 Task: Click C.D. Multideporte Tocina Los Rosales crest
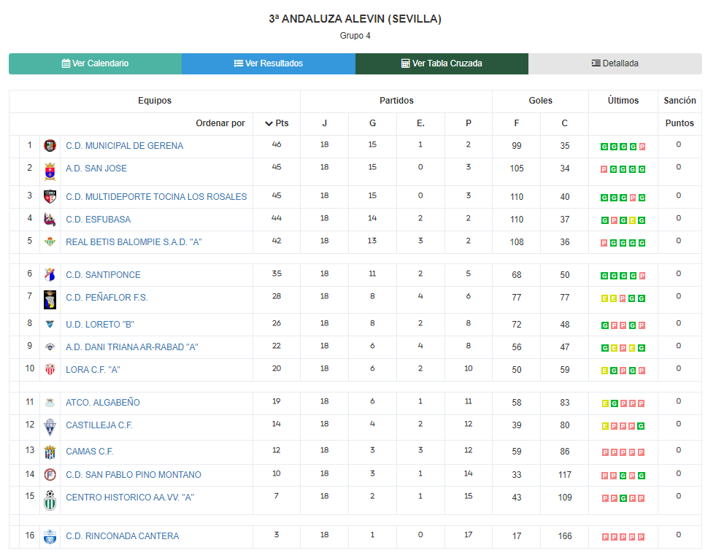(50, 197)
